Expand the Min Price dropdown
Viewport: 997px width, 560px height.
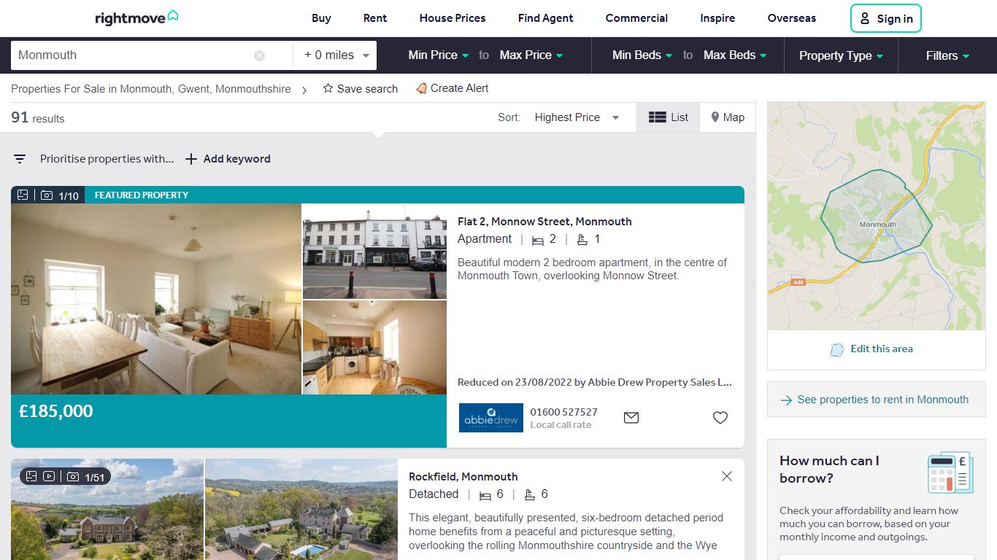(439, 55)
